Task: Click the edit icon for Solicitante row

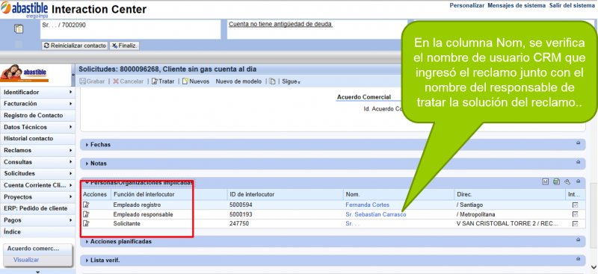Action: (x=86, y=224)
